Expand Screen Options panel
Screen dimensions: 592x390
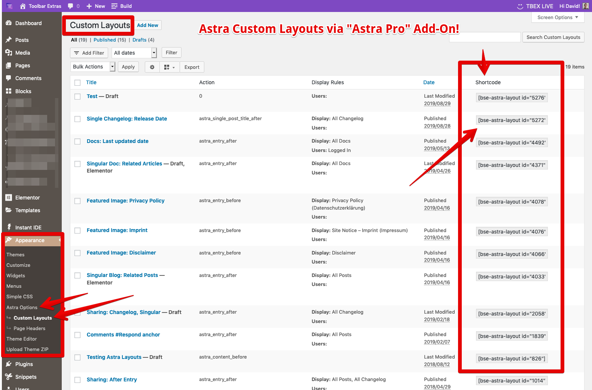click(558, 17)
